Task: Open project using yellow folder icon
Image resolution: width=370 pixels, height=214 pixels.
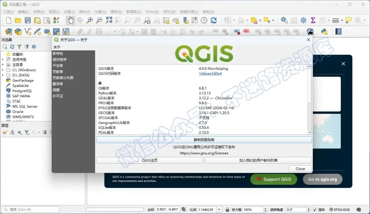Action: point(18,21)
